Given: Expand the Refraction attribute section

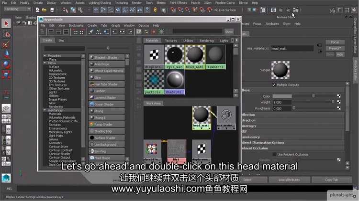Looking at the screenshot, I should coord(293,120).
